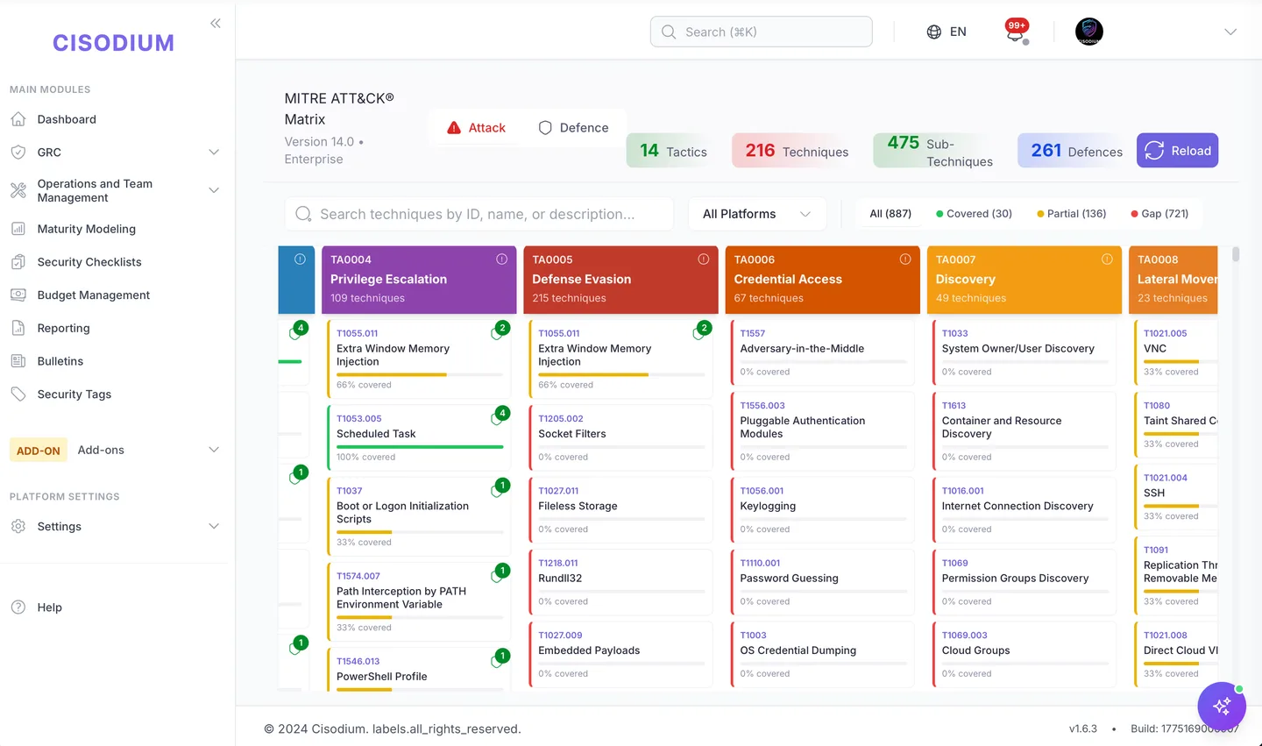Click the GRC shield icon
The width and height of the screenshot is (1262, 746).
coord(18,153)
